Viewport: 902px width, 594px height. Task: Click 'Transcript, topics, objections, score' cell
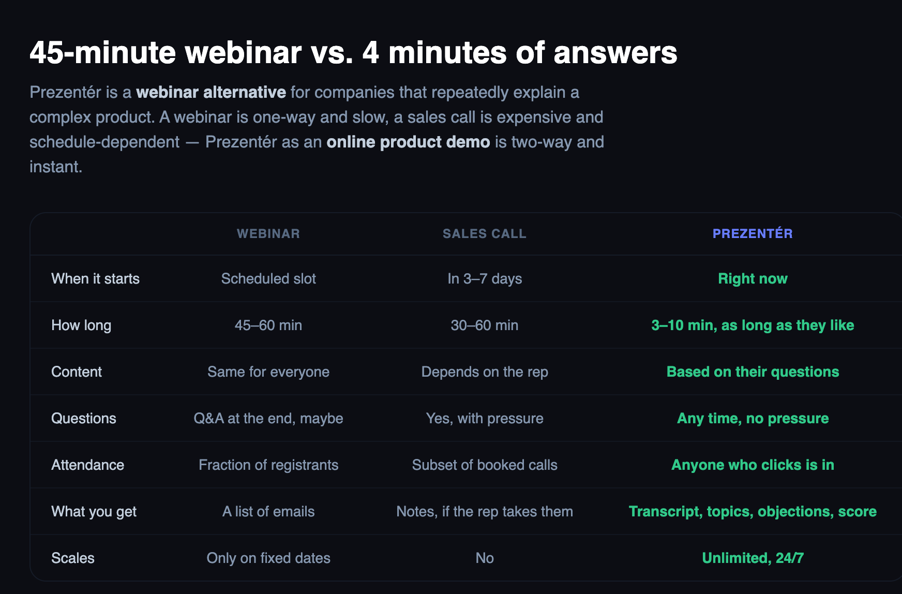coord(753,511)
